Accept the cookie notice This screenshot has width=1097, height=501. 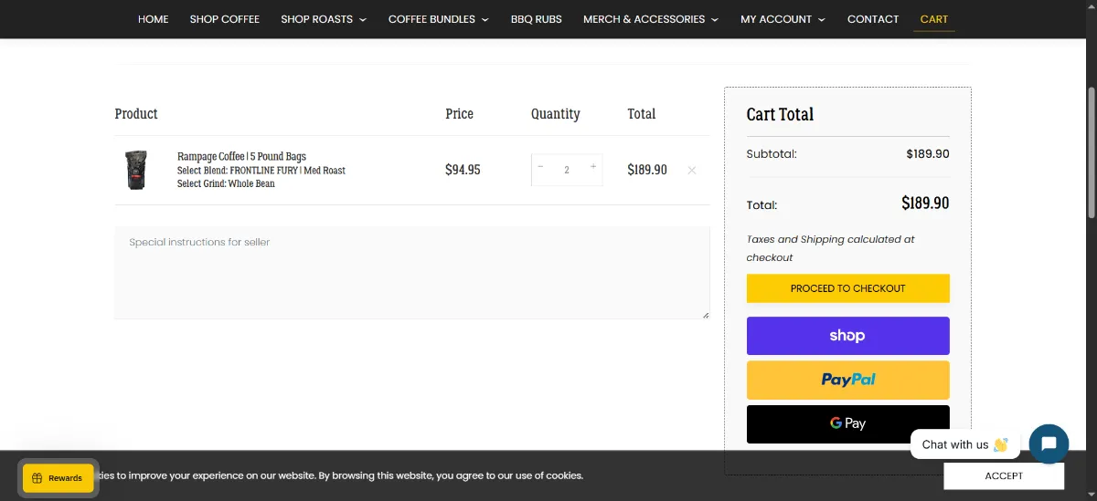[x=1004, y=475]
